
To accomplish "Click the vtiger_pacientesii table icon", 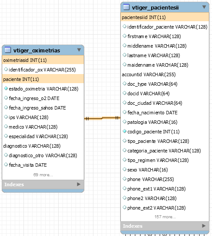I will (126, 7).
